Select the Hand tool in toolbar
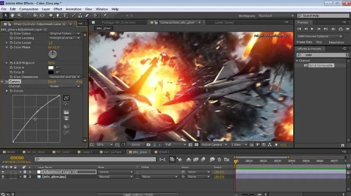This screenshot has height=196, width=351. point(12,15)
